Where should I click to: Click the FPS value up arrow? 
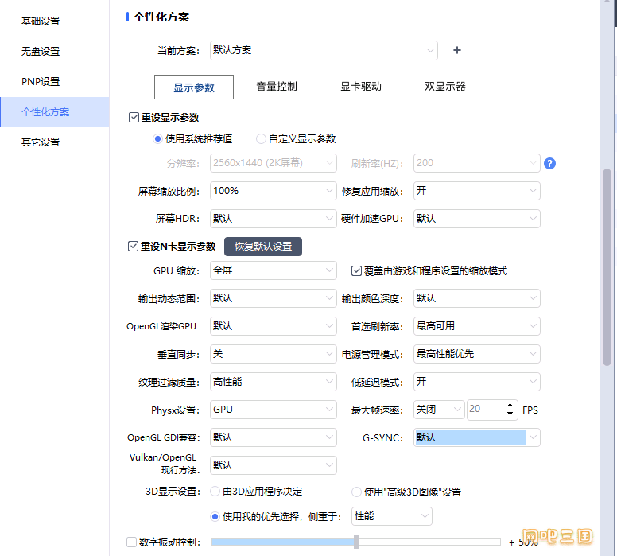[x=510, y=405]
